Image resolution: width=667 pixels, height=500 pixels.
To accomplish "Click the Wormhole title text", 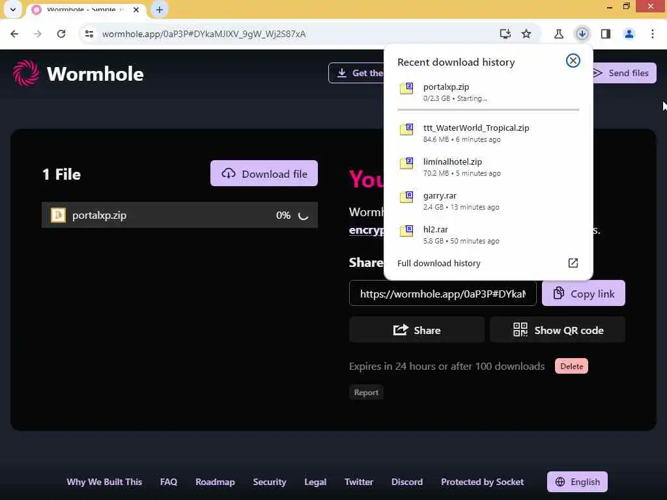I will 95,74.
